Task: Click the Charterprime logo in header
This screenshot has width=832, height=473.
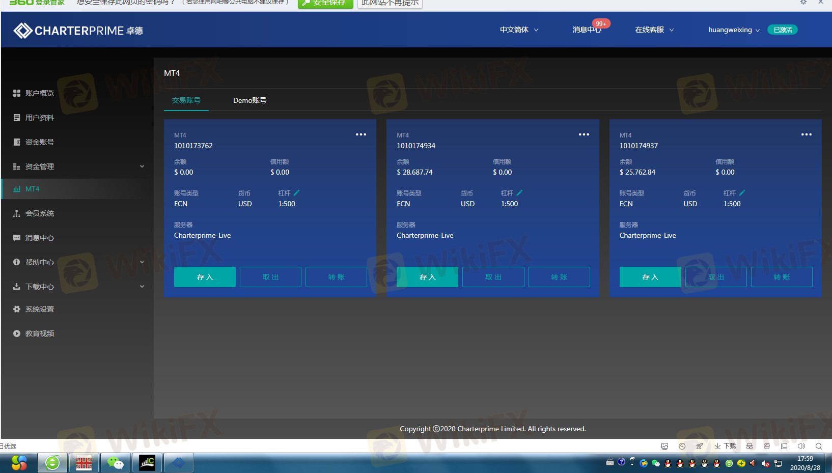Action: click(x=78, y=31)
